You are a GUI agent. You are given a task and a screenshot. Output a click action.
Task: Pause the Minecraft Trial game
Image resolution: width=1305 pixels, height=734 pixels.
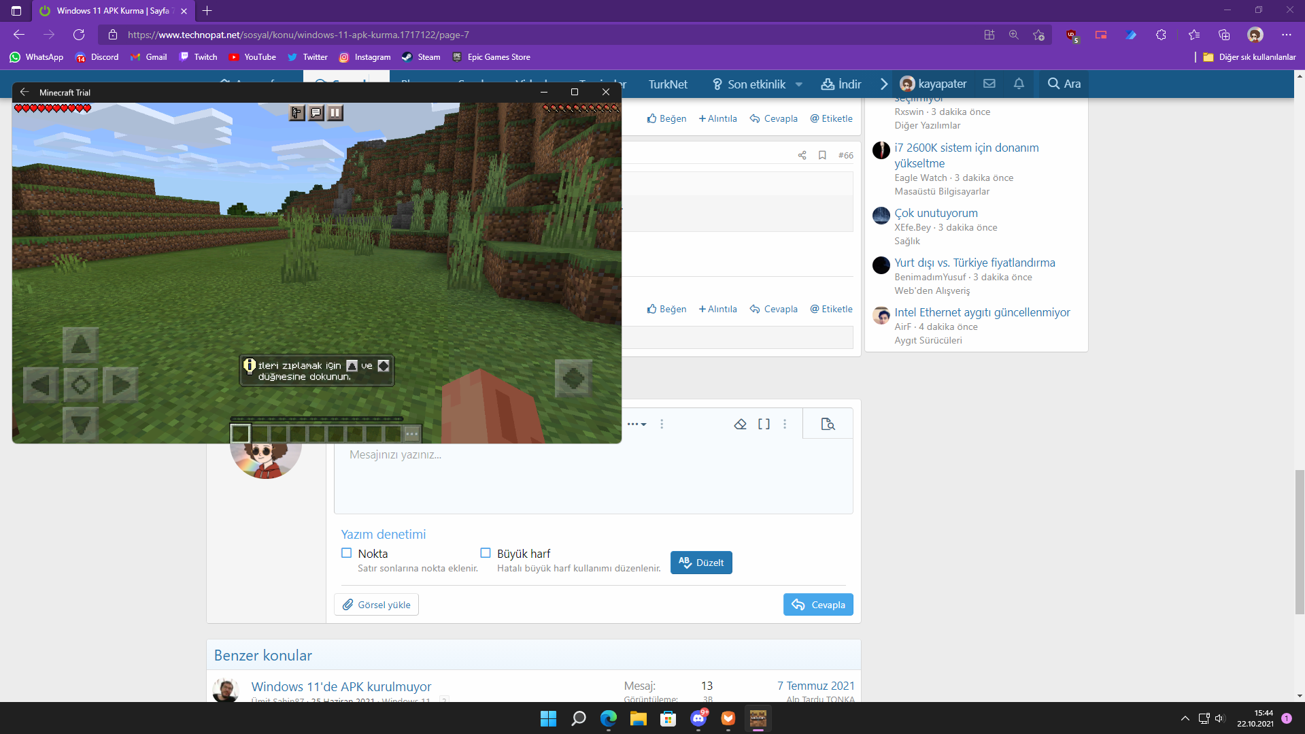[x=335, y=113]
